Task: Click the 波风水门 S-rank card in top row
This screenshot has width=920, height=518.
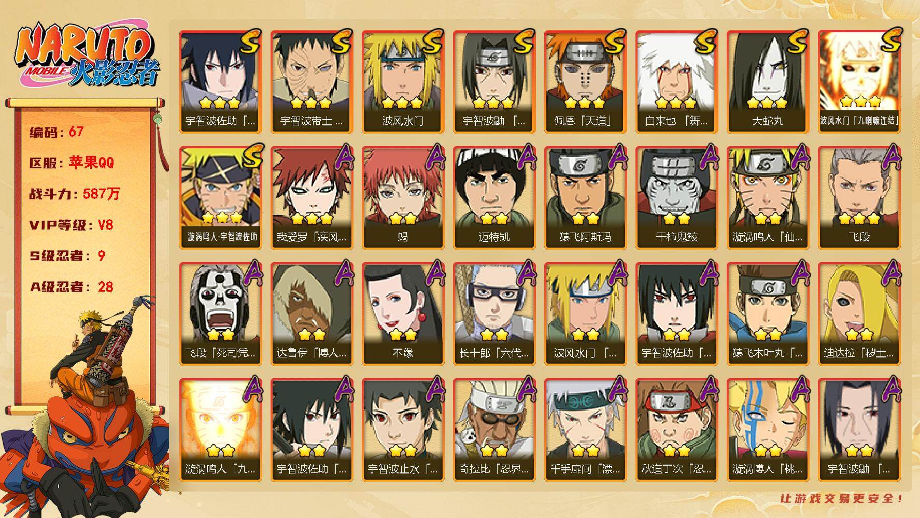Action: click(403, 82)
